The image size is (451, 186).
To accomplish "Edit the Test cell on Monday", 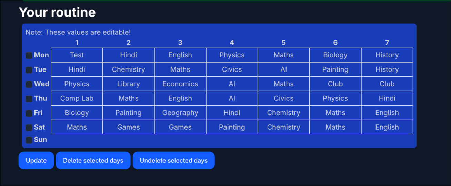I will [x=77, y=55].
